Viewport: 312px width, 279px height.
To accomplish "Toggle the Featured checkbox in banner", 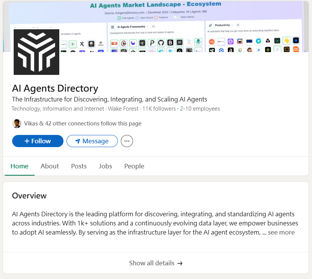I will pos(156,17).
